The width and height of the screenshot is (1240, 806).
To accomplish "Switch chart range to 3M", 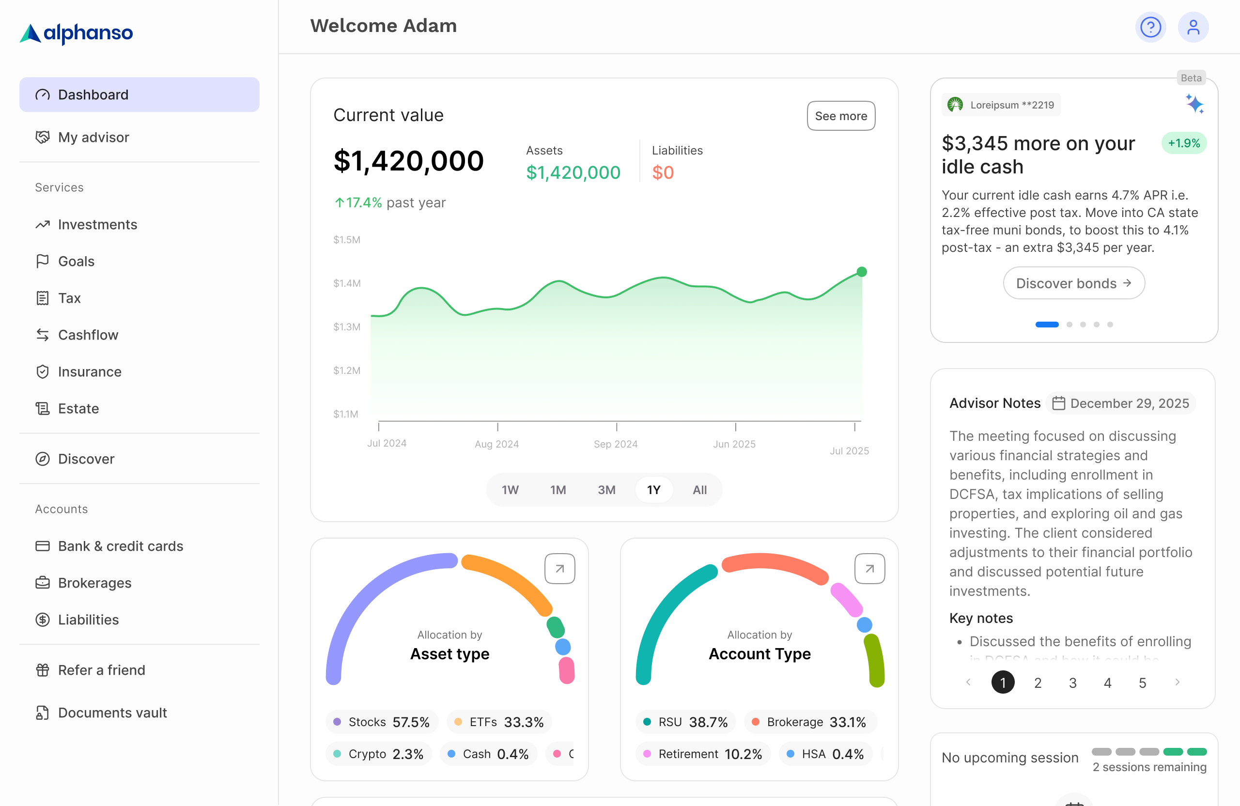I will pos(606,490).
